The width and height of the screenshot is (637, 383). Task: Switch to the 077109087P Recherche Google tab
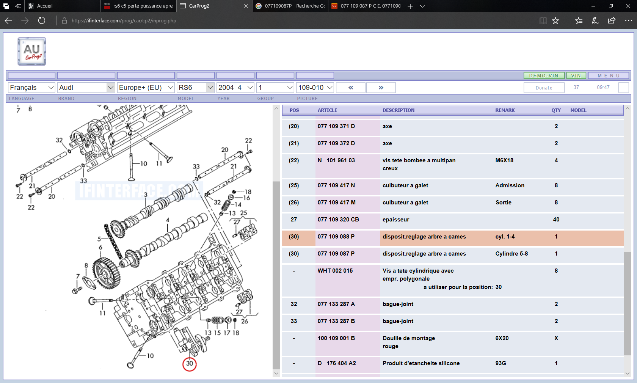[290, 6]
